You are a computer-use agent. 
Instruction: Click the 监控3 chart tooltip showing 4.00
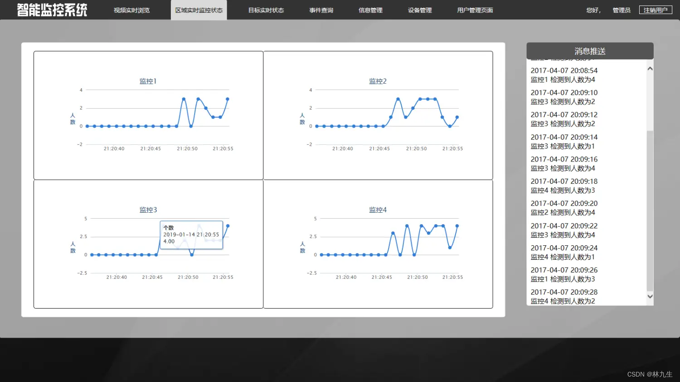[191, 234]
